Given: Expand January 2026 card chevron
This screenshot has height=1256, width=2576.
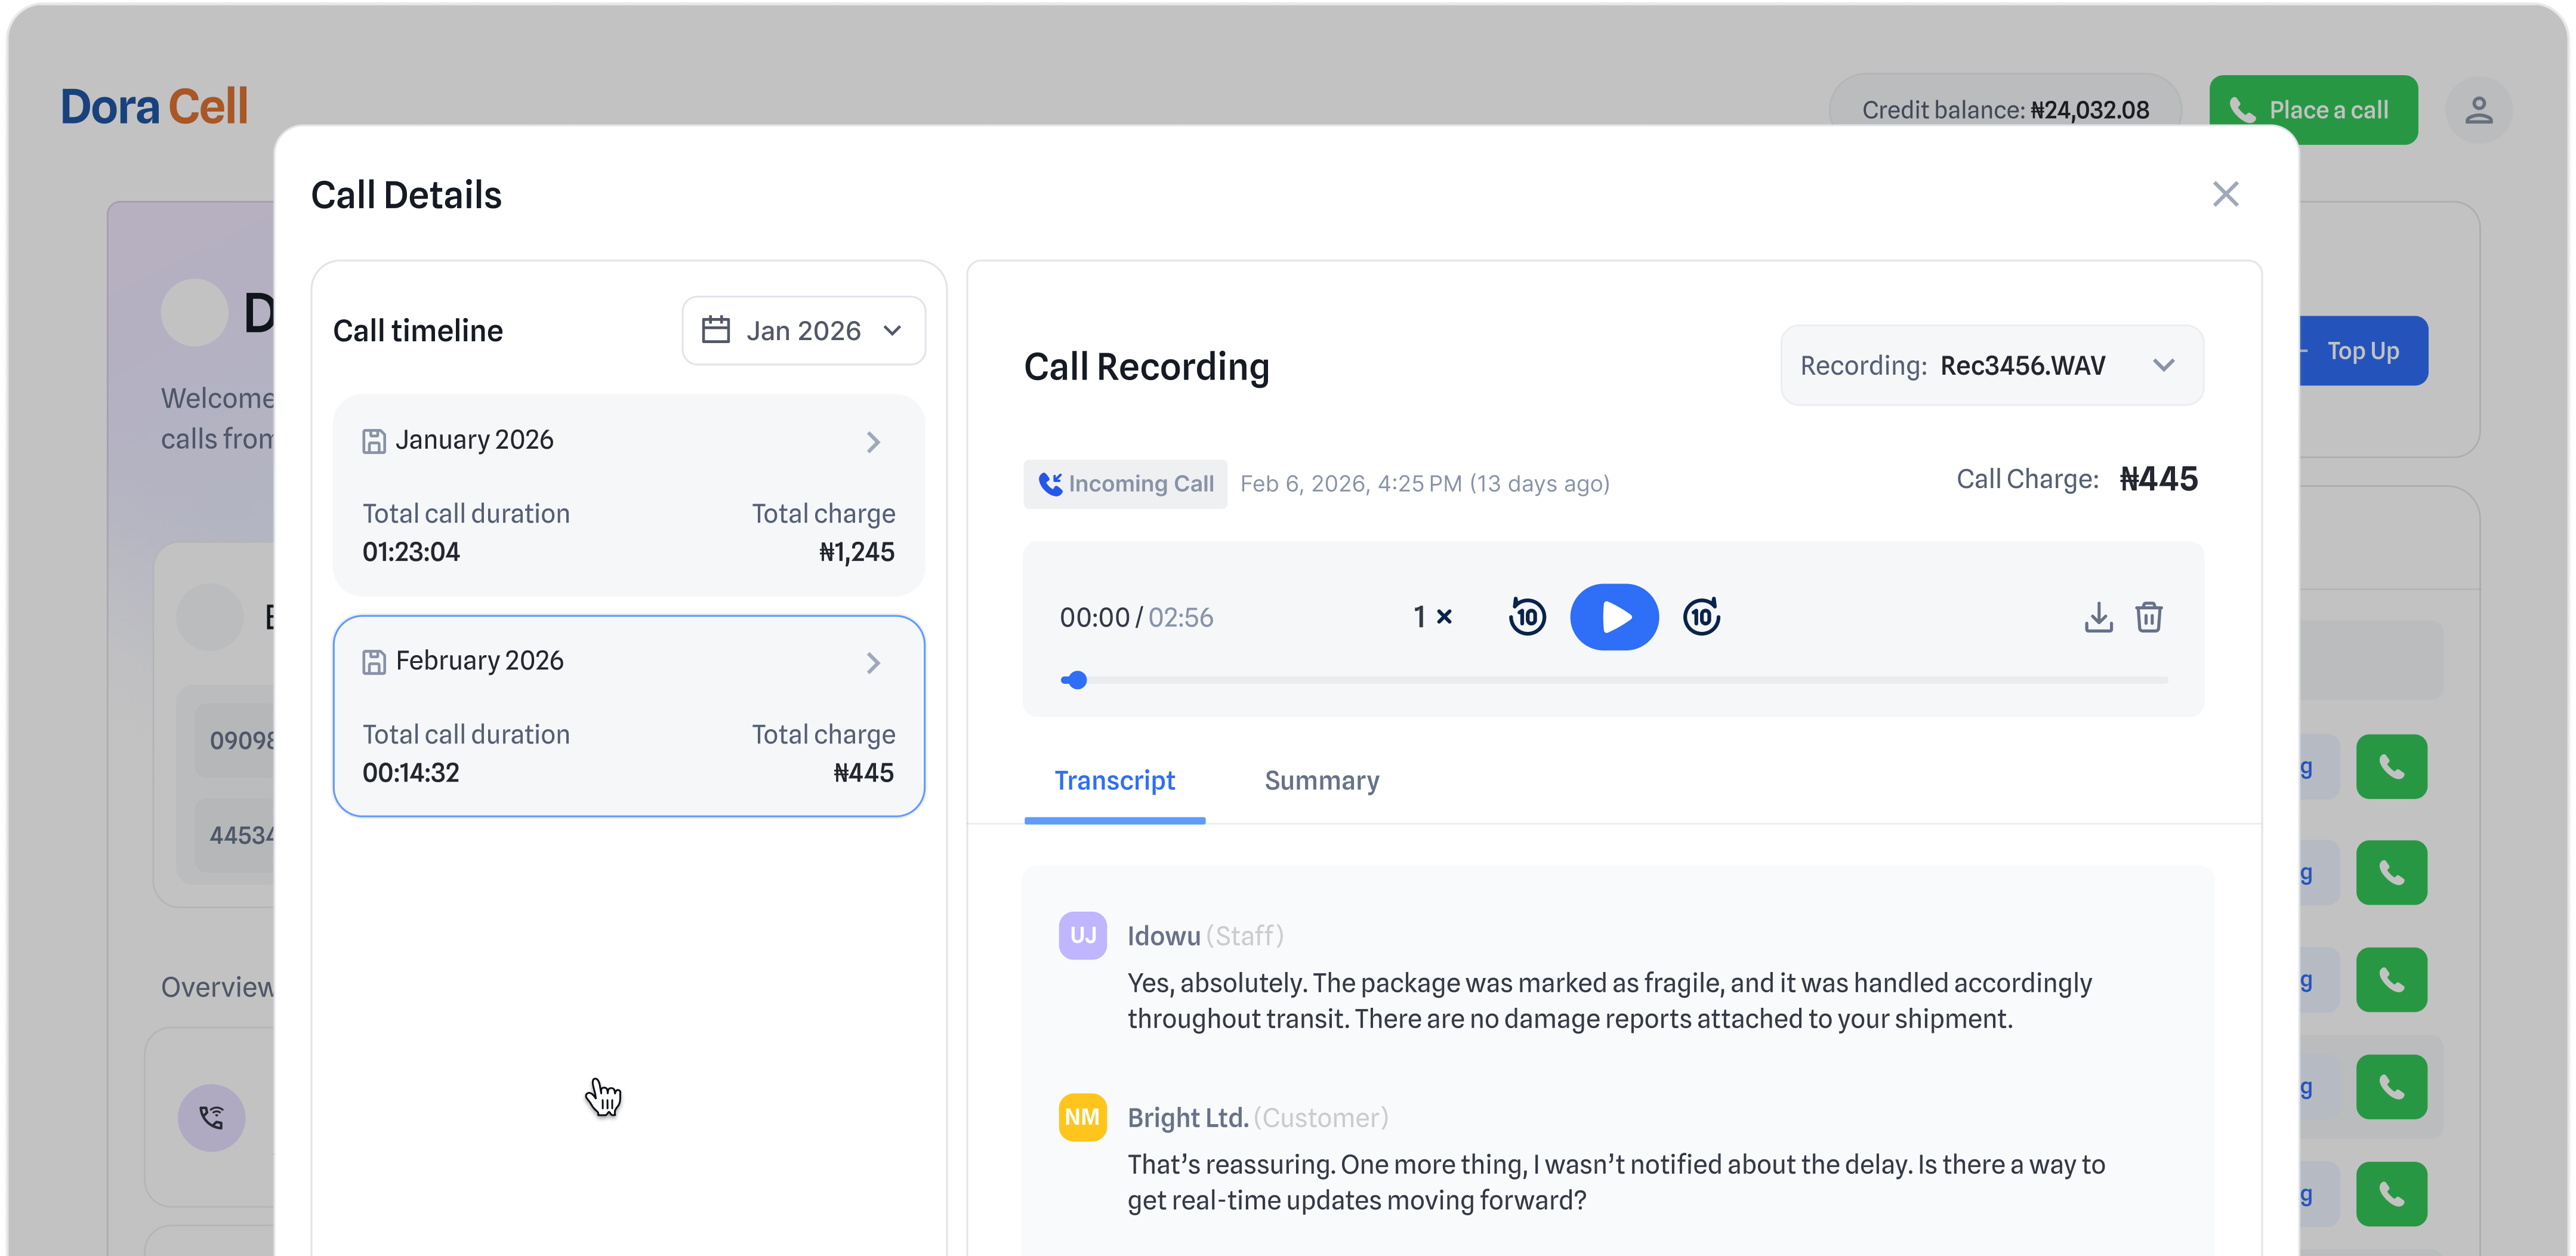Looking at the screenshot, I should click(x=873, y=442).
